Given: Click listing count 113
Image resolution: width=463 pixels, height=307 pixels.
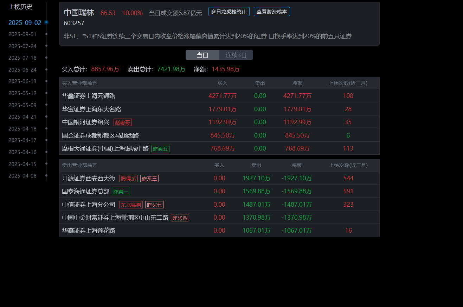Looking at the screenshot, I should coord(348,148).
